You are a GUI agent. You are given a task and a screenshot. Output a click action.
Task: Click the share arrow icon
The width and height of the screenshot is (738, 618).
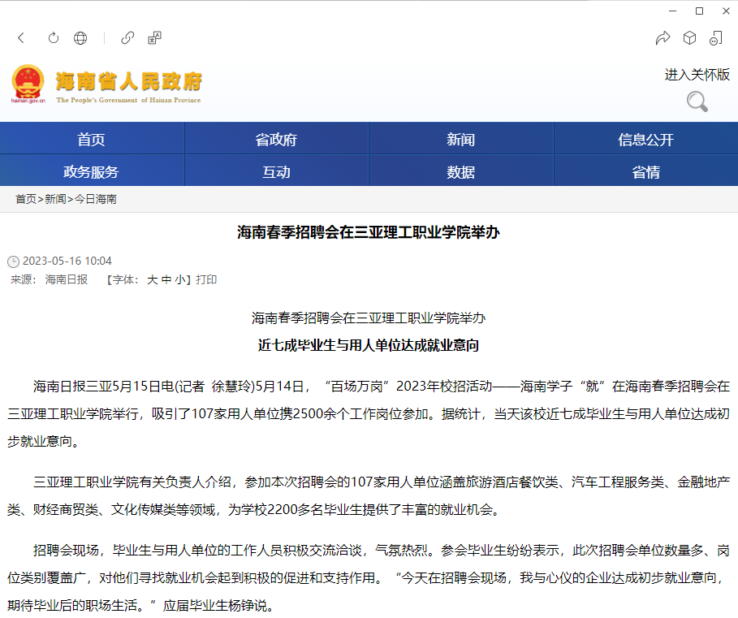click(x=662, y=38)
